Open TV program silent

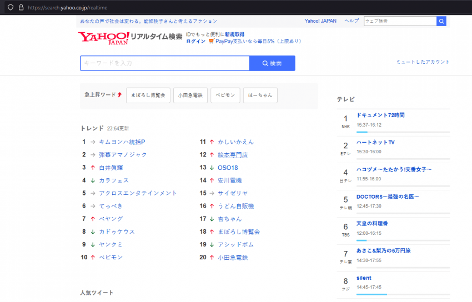tap(364, 278)
